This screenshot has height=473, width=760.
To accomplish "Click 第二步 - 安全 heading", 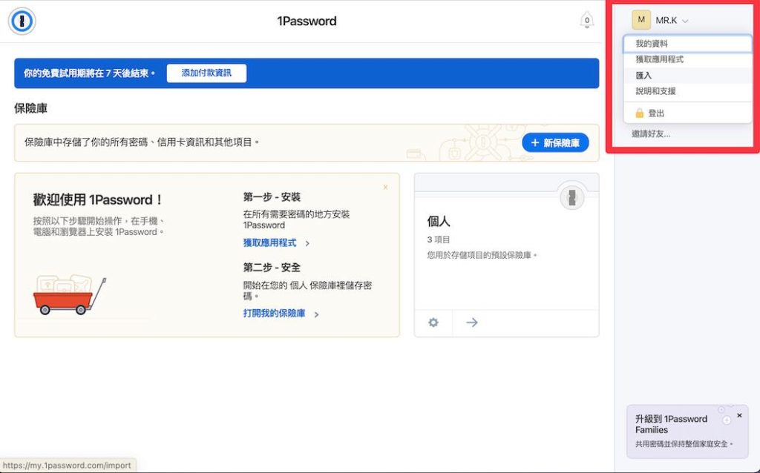I will (272, 267).
